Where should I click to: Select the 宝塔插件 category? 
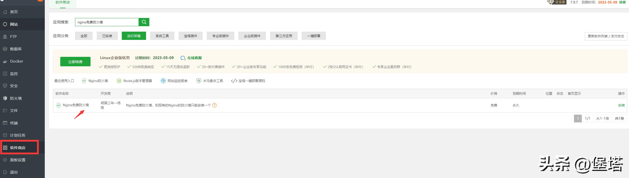[x=191, y=36]
